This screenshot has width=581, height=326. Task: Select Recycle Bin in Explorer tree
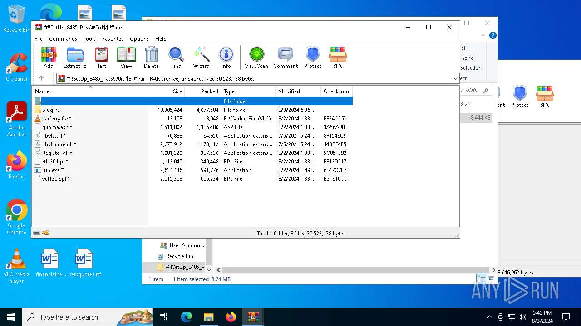pyautogui.click(x=175, y=256)
